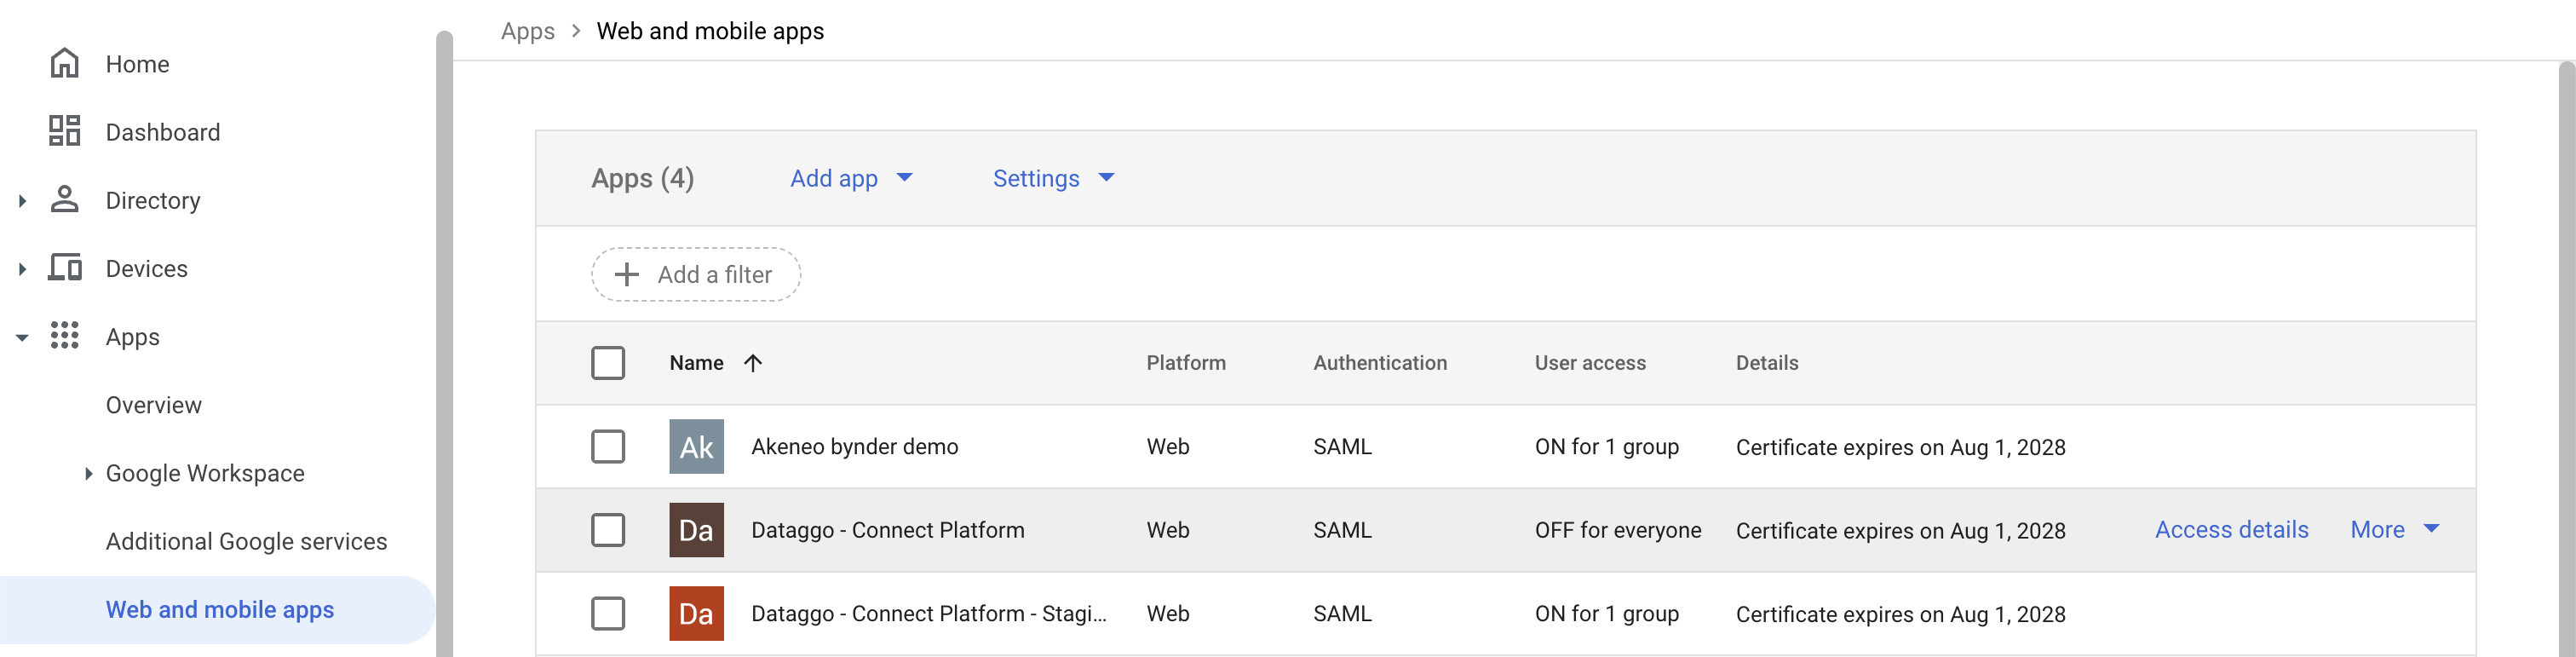Open Akeneo bynder demo app

854,446
